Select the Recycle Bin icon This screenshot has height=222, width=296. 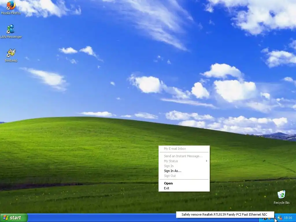click(x=282, y=195)
